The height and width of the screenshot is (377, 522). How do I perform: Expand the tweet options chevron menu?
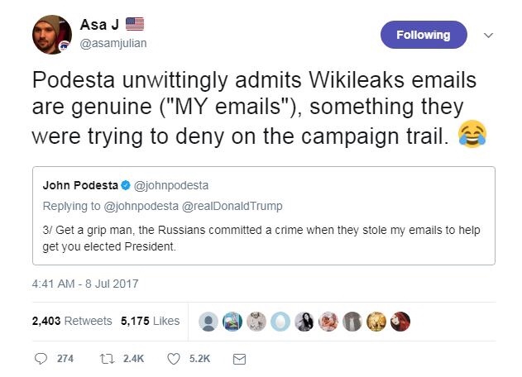pos(488,36)
